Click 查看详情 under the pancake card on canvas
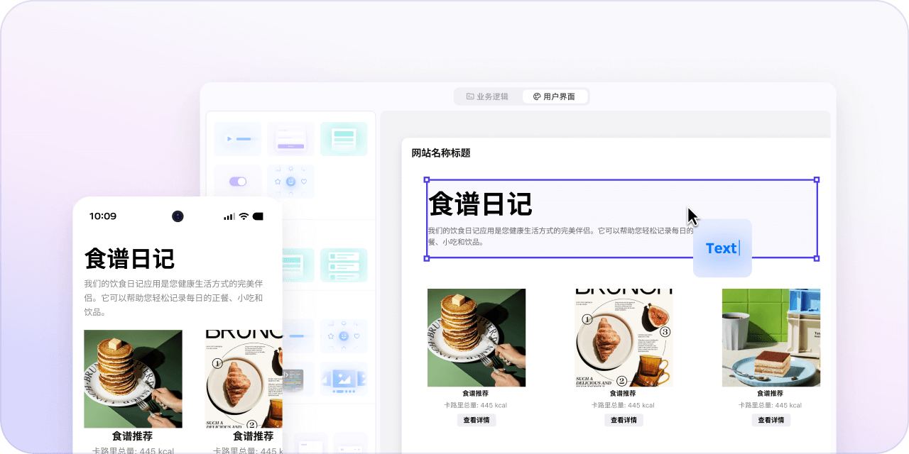The width and height of the screenshot is (909, 454). (476, 420)
